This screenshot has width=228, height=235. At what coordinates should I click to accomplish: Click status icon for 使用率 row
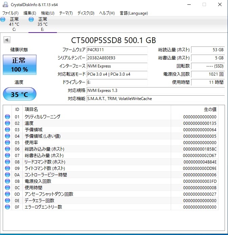[7, 142]
